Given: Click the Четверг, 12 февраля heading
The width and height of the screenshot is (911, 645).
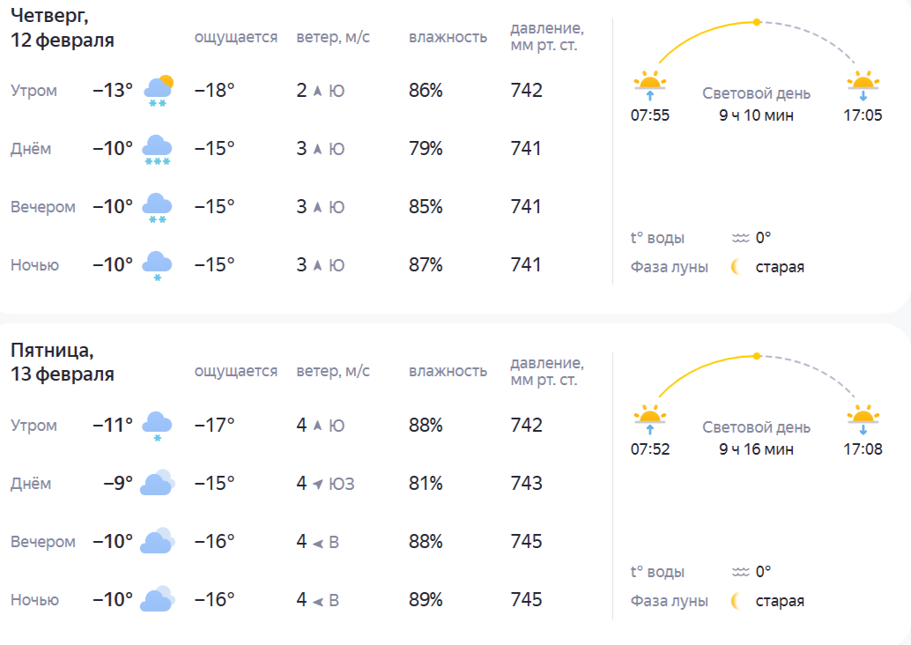Looking at the screenshot, I should tap(63, 27).
